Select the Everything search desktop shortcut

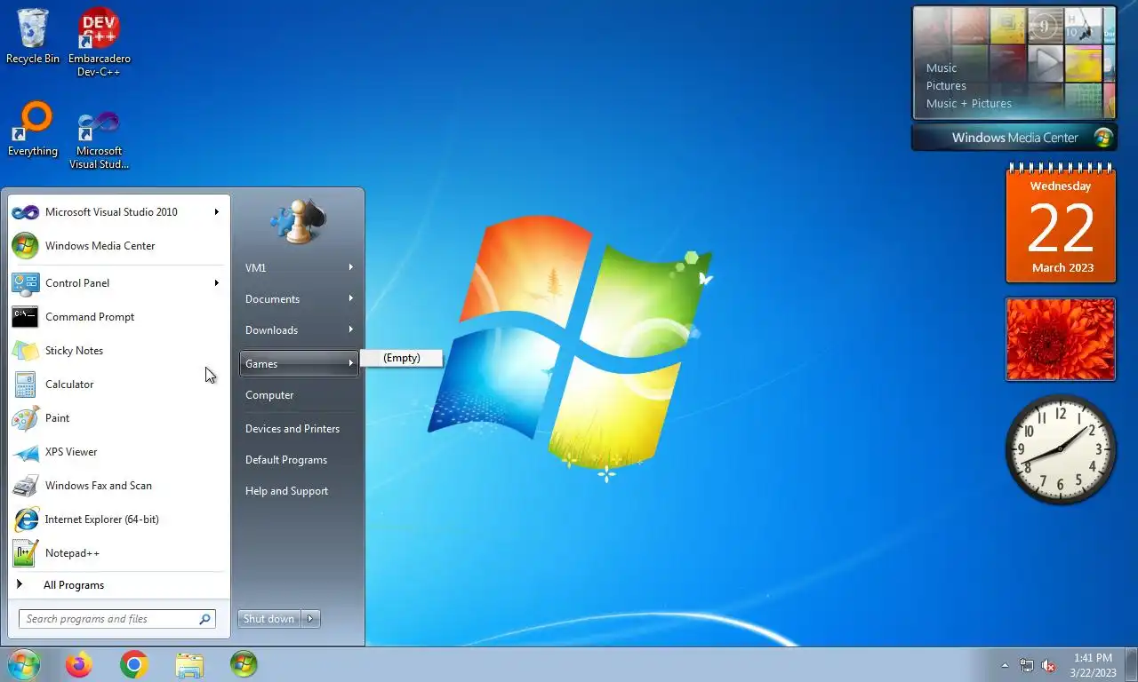pyautogui.click(x=33, y=130)
